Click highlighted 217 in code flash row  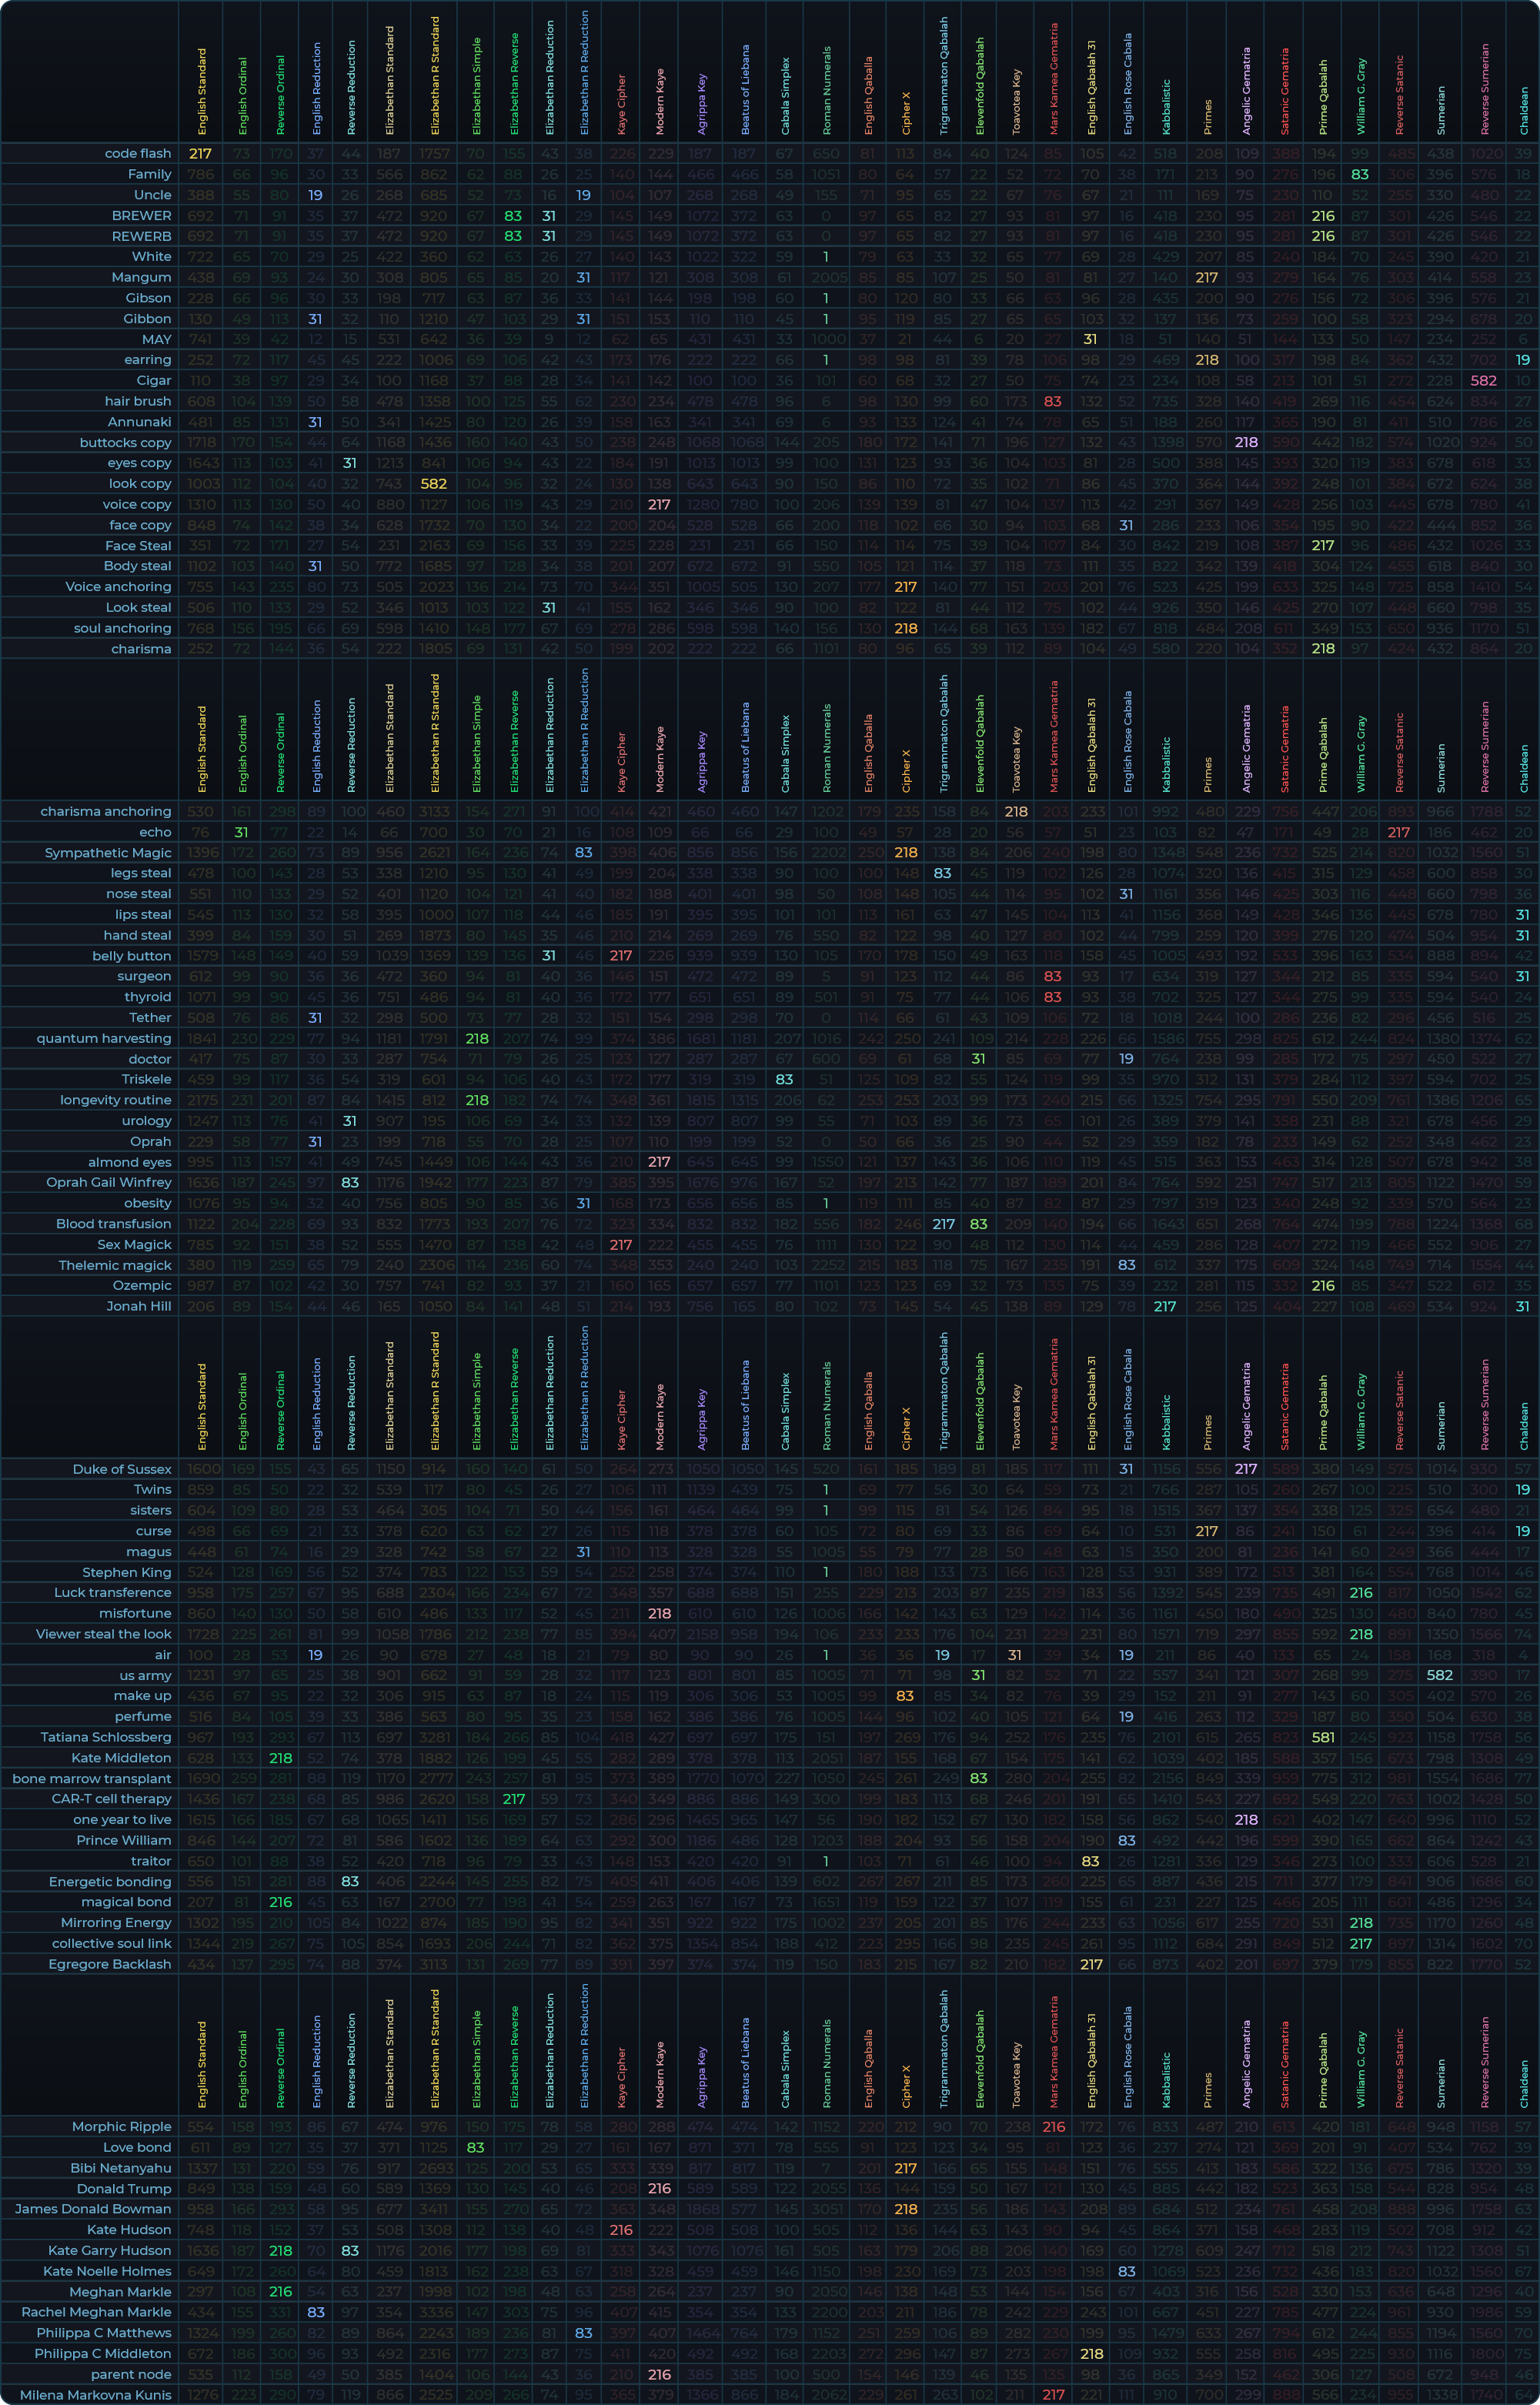point(200,153)
